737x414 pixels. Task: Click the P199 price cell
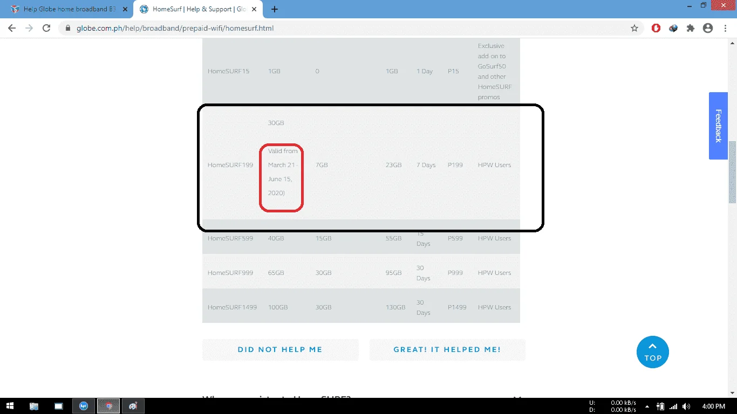pyautogui.click(x=455, y=165)
